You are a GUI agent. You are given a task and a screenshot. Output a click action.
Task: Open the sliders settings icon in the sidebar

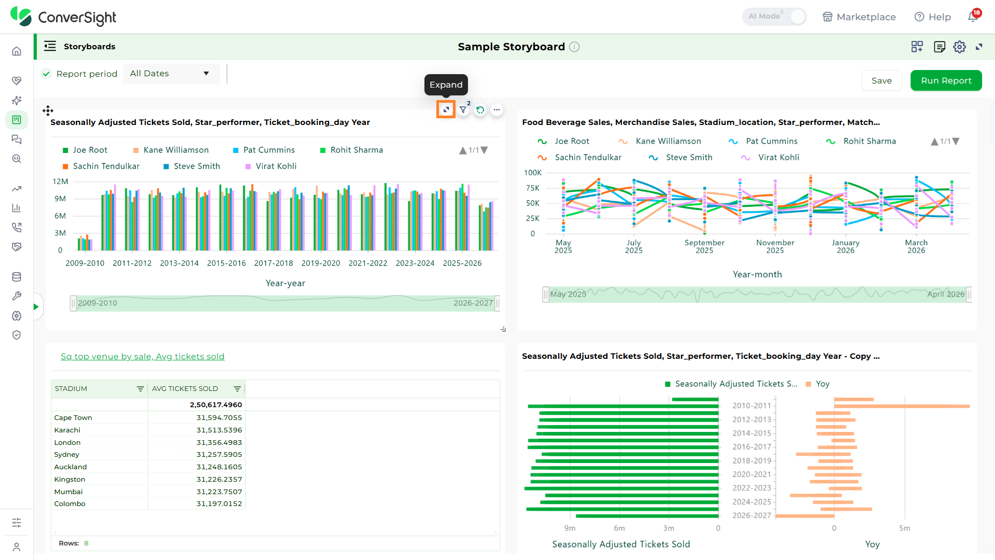point(17,522)
